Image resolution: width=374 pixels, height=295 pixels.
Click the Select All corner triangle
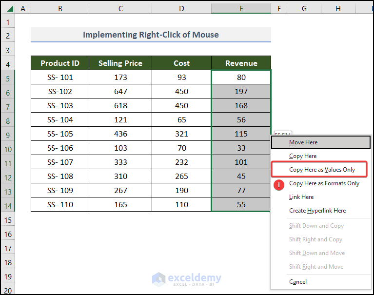click(8, 9)
